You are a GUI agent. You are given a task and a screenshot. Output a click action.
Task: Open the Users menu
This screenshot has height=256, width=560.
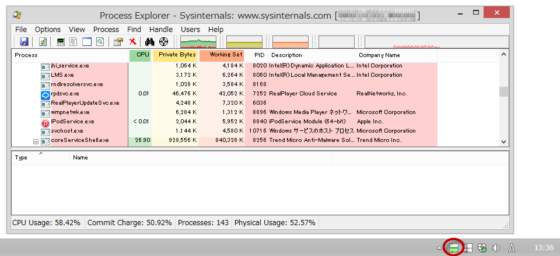(190, 30)
